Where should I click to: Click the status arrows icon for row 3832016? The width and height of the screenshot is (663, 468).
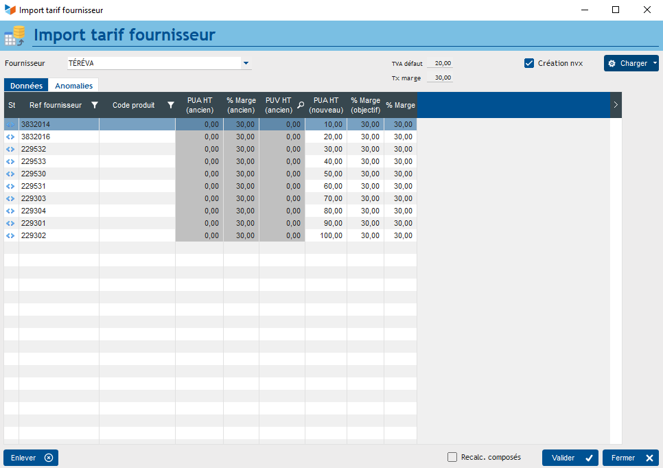(x=11, y=137)
